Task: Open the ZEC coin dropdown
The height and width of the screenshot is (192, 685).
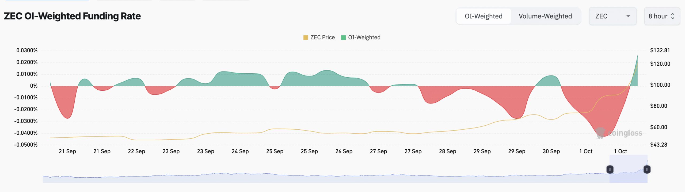Action: tap(612, 16)
